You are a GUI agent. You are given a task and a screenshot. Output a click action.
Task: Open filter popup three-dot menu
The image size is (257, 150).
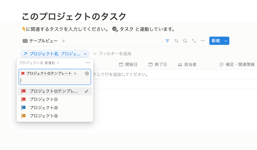(x=88, y=63)
